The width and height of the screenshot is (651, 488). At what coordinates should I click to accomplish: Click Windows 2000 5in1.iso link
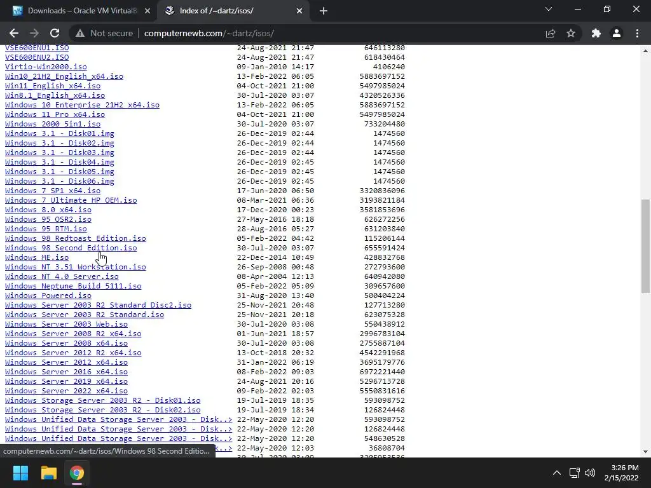(53, 124)
